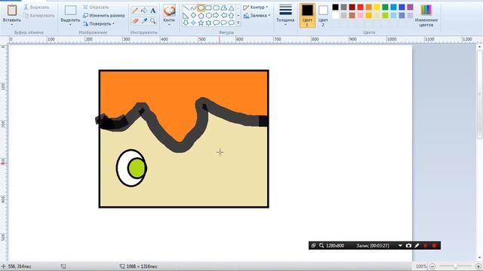
Task: Choose the curve shape
Action: (193, 8)
